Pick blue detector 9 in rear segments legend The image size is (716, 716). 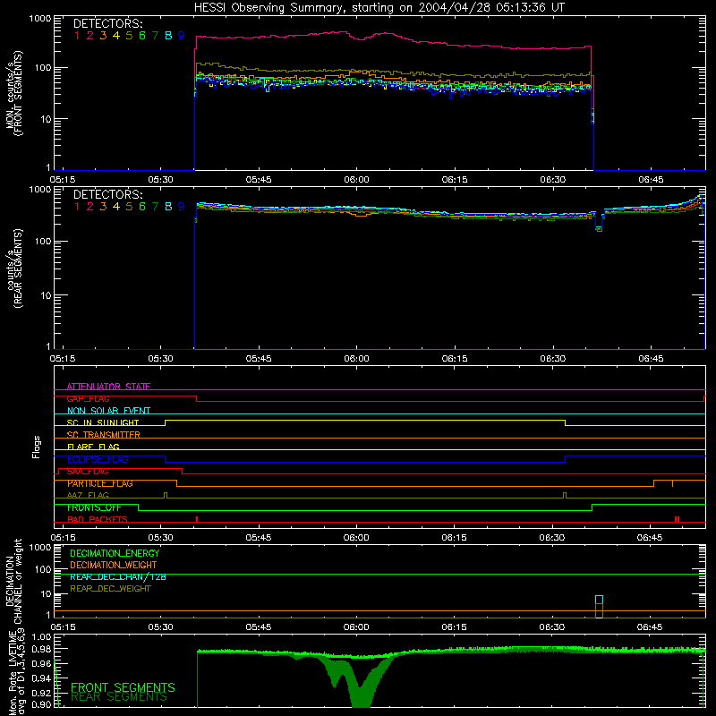(182, 207)
